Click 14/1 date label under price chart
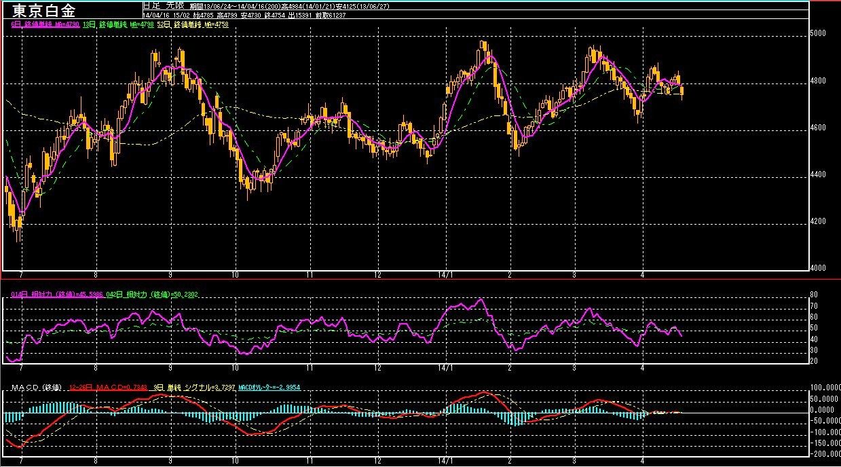 coord(445,274)
